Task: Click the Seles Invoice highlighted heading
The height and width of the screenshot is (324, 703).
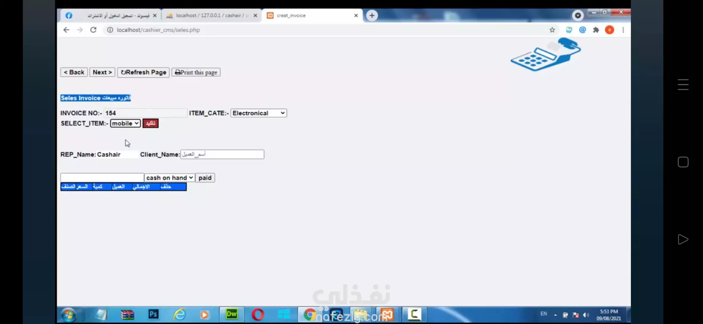Action: coord(96,98)
